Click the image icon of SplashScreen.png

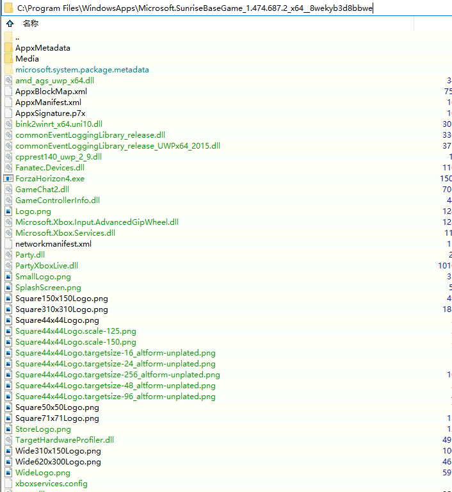point(9,288)
